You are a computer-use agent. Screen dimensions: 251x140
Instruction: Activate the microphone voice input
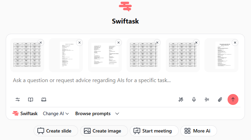click(x=194, y=99)
